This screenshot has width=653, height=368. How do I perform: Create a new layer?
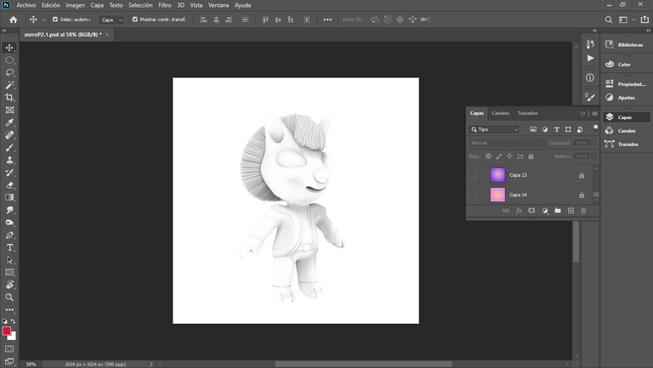[571, 211]
